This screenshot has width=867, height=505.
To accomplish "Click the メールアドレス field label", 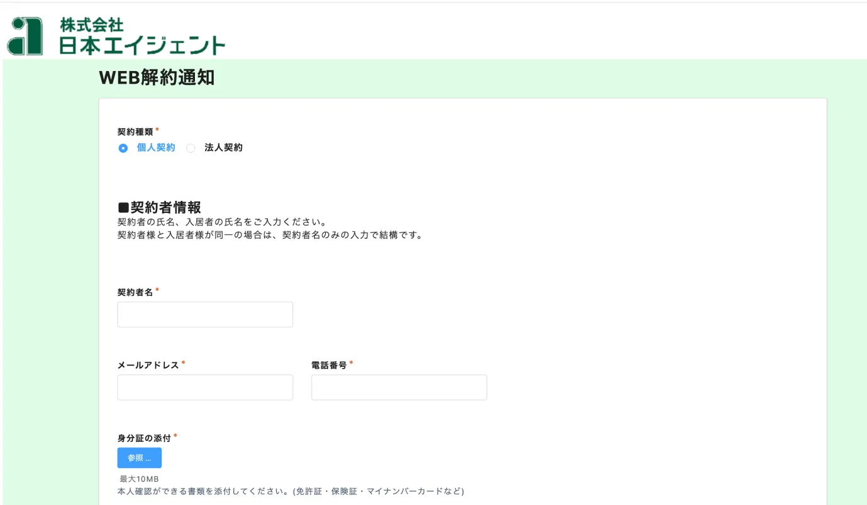I will point(148,366).
